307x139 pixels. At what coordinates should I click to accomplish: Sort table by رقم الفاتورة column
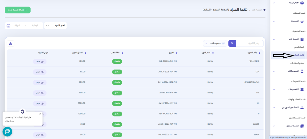(259, 53)
